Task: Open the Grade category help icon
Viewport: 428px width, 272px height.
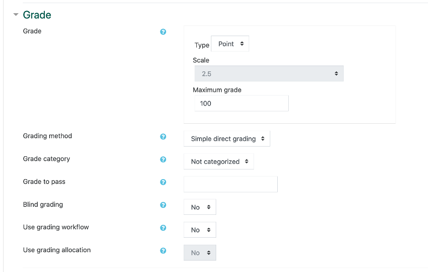Action: click(x=163, y=160)
